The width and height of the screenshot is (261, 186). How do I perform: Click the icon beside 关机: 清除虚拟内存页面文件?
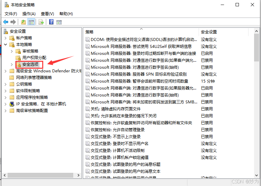[x=87, y=109]
